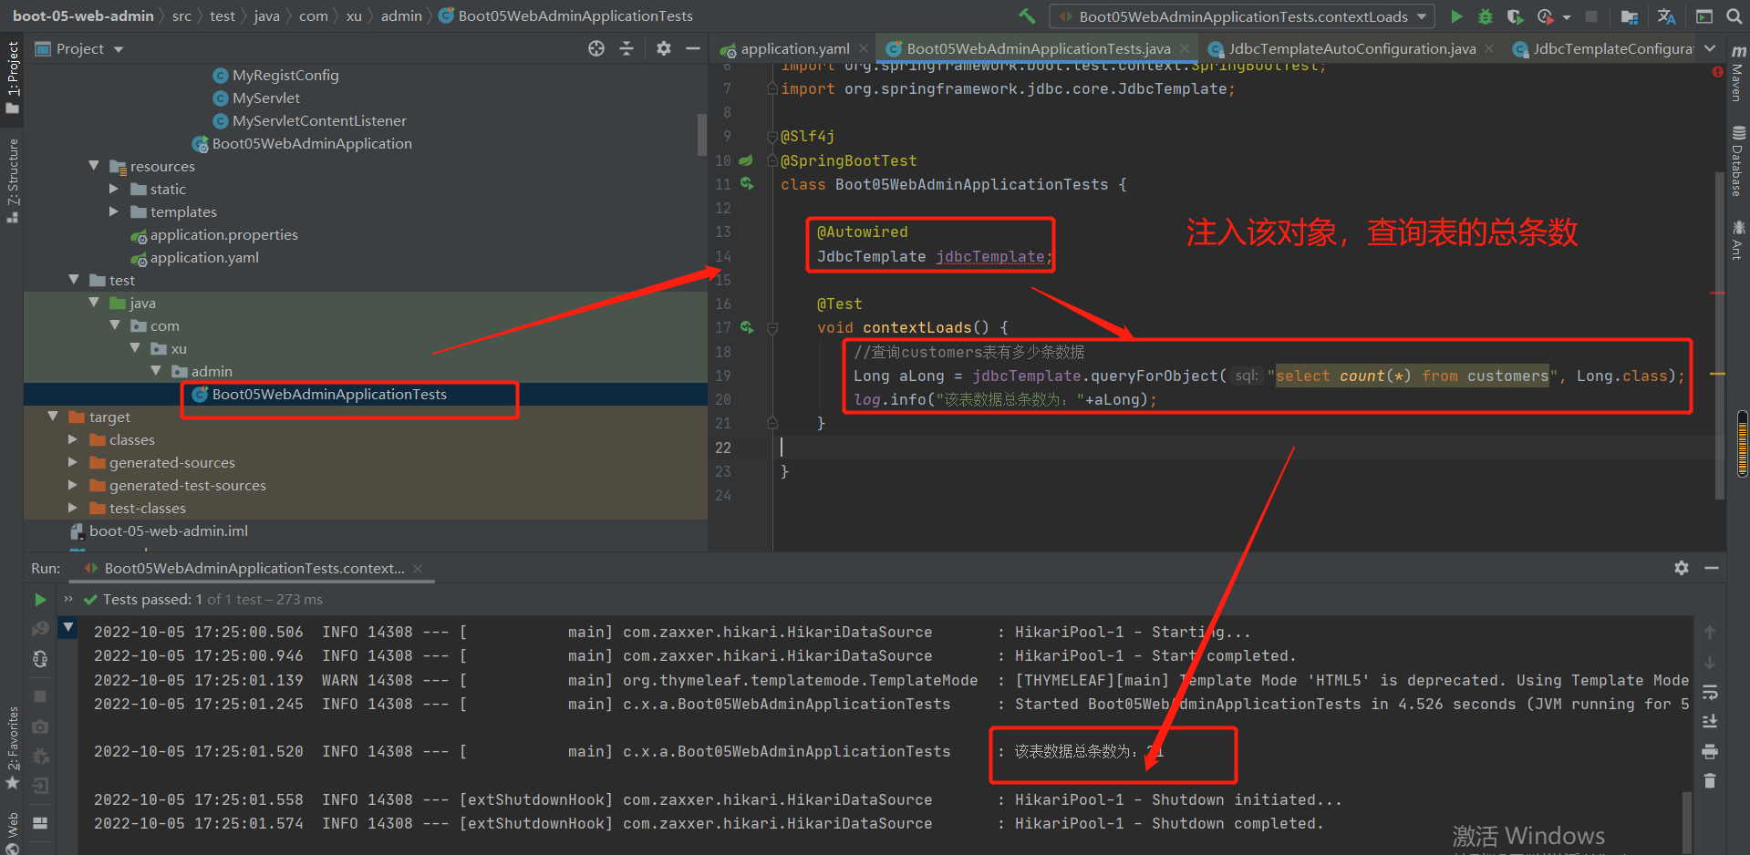Start debugging with the bug icon

[1486, 16]
